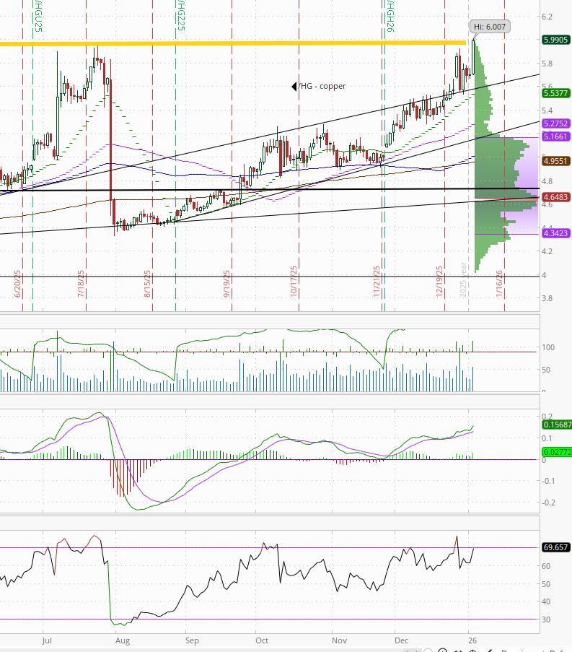Click the 9/19/25 expiration date label

(x=226, y=284)
